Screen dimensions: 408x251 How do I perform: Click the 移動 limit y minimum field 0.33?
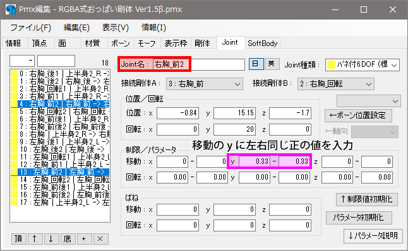pos(255,161)
